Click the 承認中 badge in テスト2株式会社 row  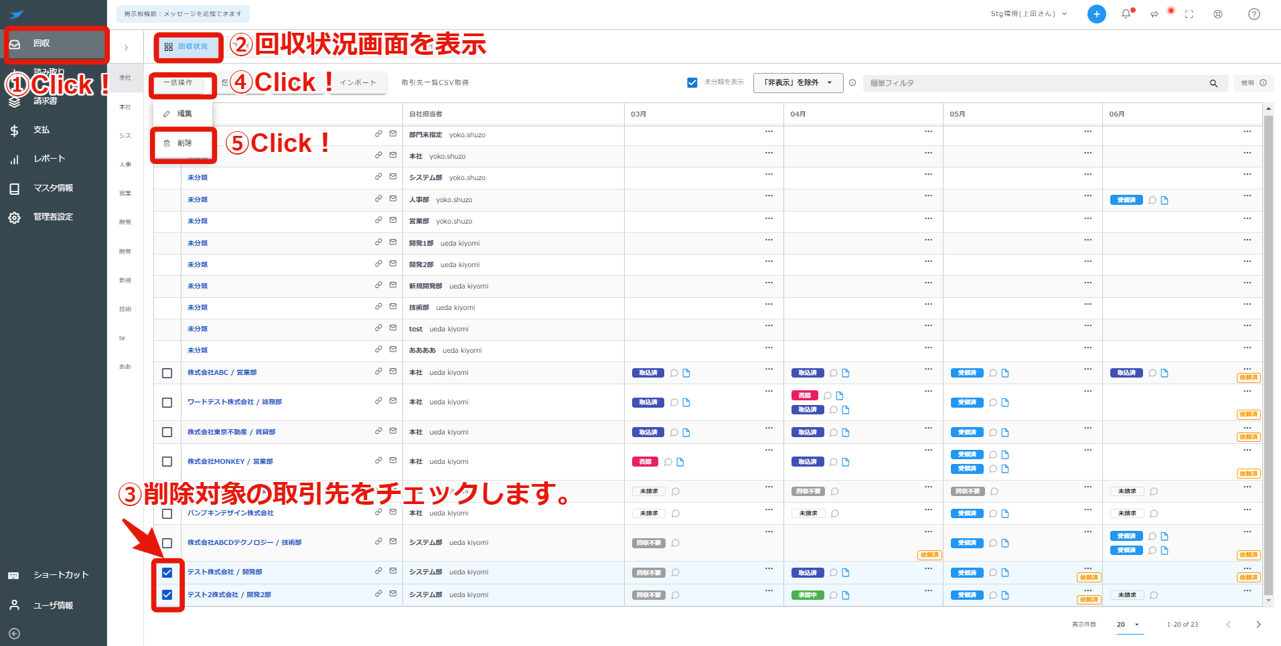(808, 595)
